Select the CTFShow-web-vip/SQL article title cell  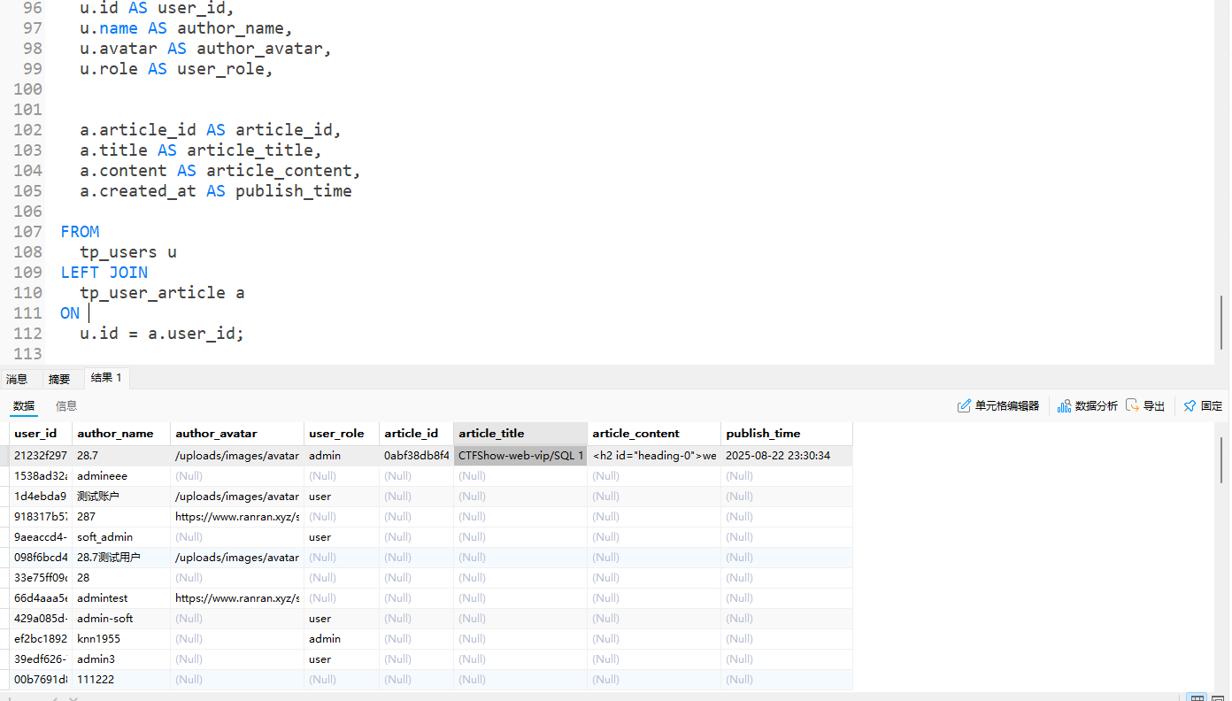point(520,456)
